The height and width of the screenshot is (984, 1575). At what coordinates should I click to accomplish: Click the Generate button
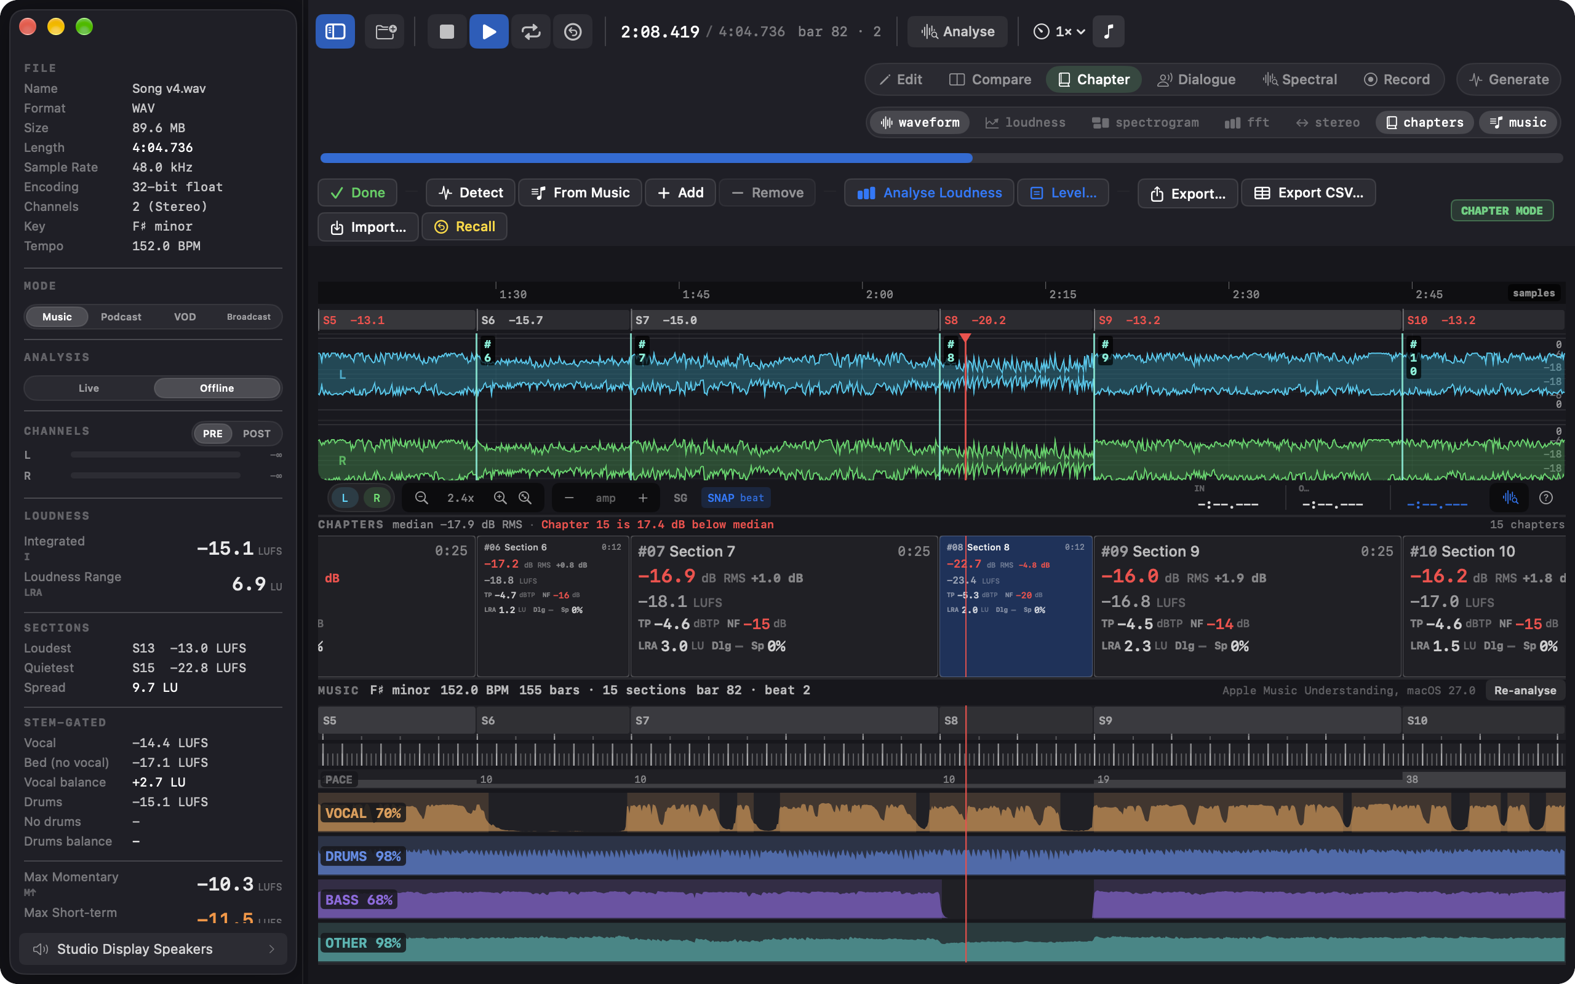[x=1509, y=79]
